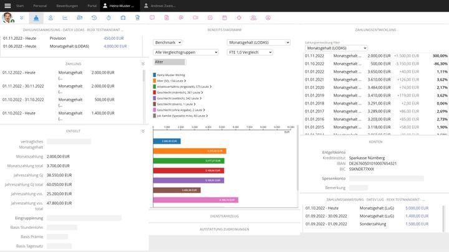Click the orange Alter (50) legend swatch

pyautogui.click(x=154, y=80)
